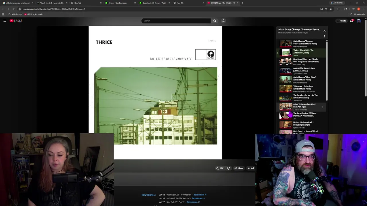Go to YouTube home via logo
367x206 pixels.
[x=16, y=21]
